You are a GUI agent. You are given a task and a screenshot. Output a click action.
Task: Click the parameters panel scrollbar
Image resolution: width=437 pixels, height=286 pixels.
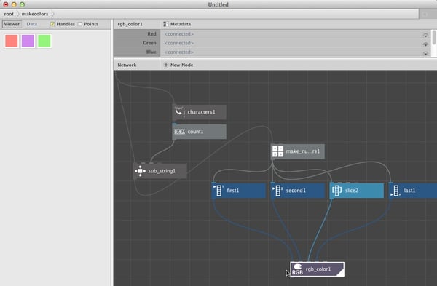(434, 37)
